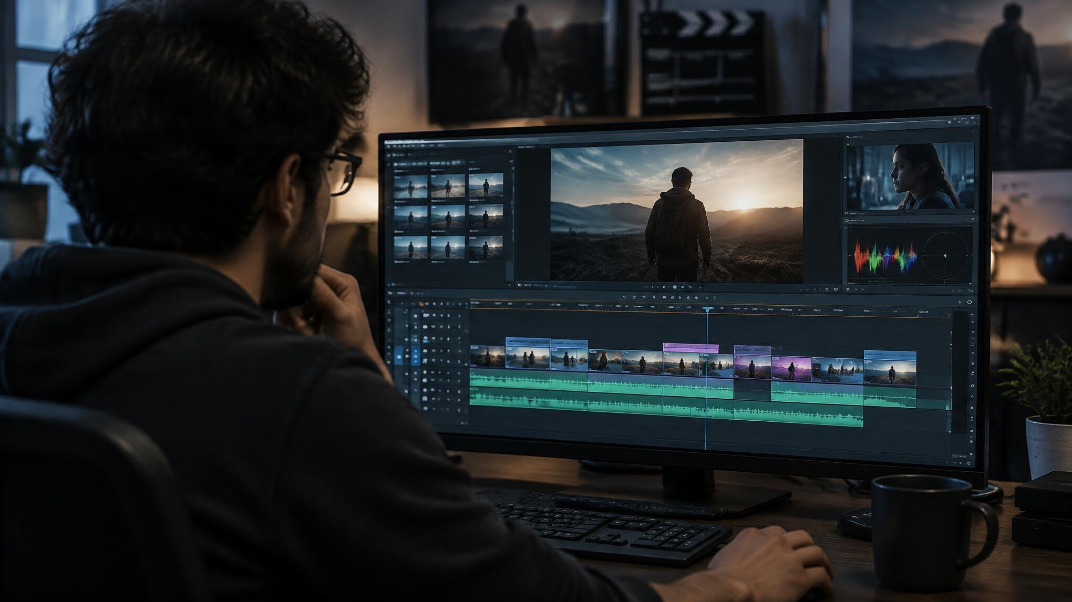Click the main program monitor video preview

[677, 210]
